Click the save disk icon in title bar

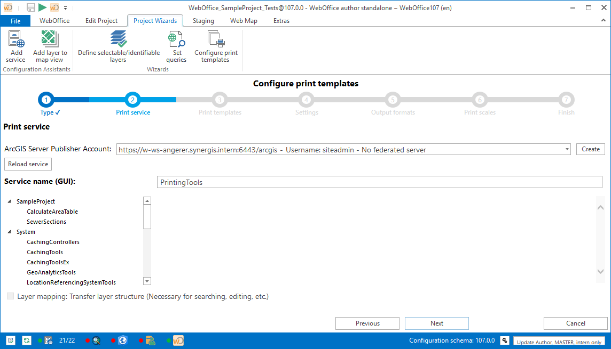[31, 7]
